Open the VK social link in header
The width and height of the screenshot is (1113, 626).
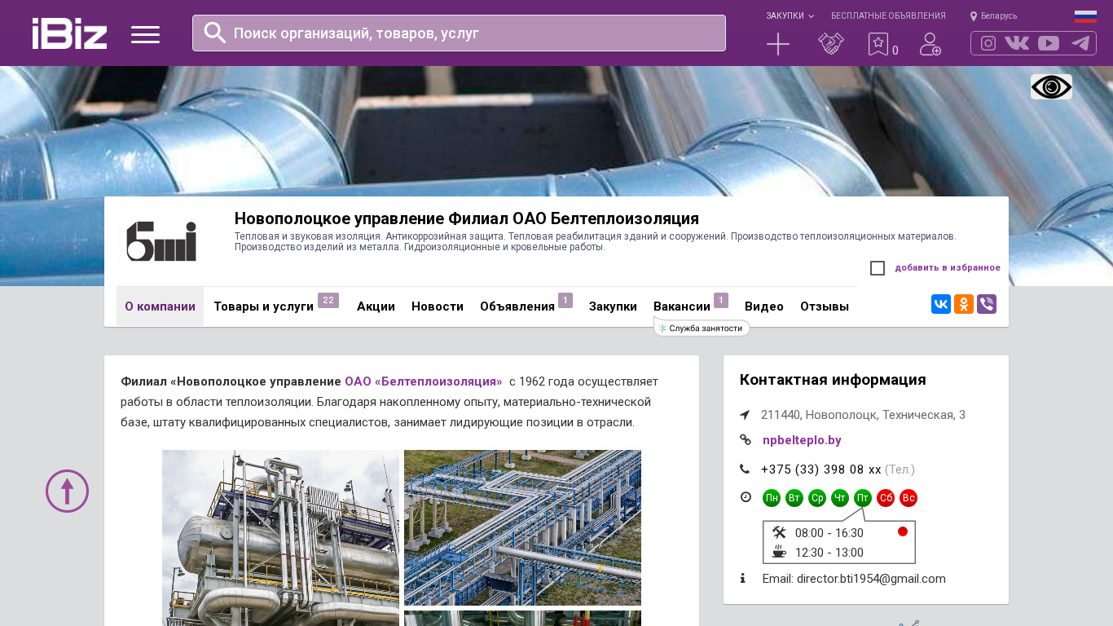(x=1017, y=43)
